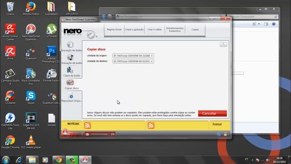Screen dimensions: 291x164
Task: Open Gravação de áudio in Nero sidebar
Action: point(72,59)
